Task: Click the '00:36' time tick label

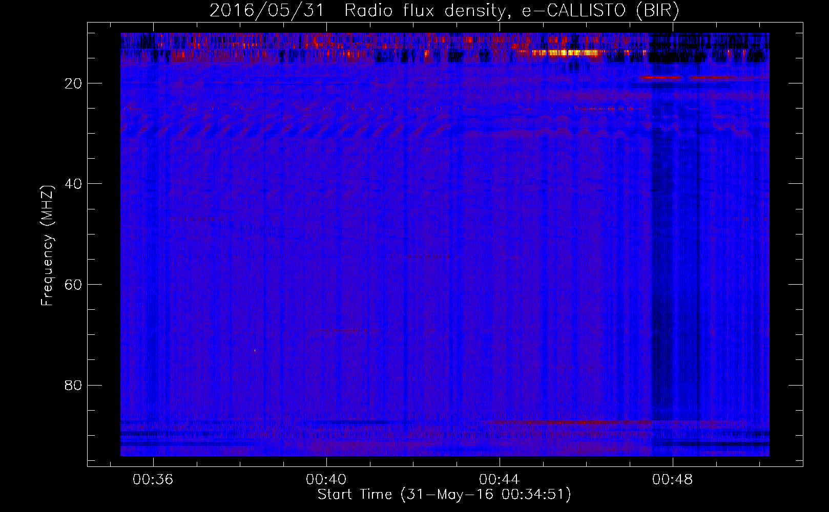Action: coord(153,480)
